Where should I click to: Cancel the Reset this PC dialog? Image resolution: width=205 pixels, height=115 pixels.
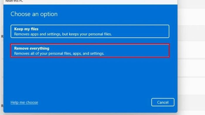[163, 102]
